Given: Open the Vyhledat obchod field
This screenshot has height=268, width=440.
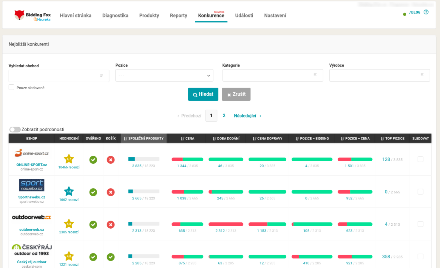Looking at the screenshot, I should point(59,76).
